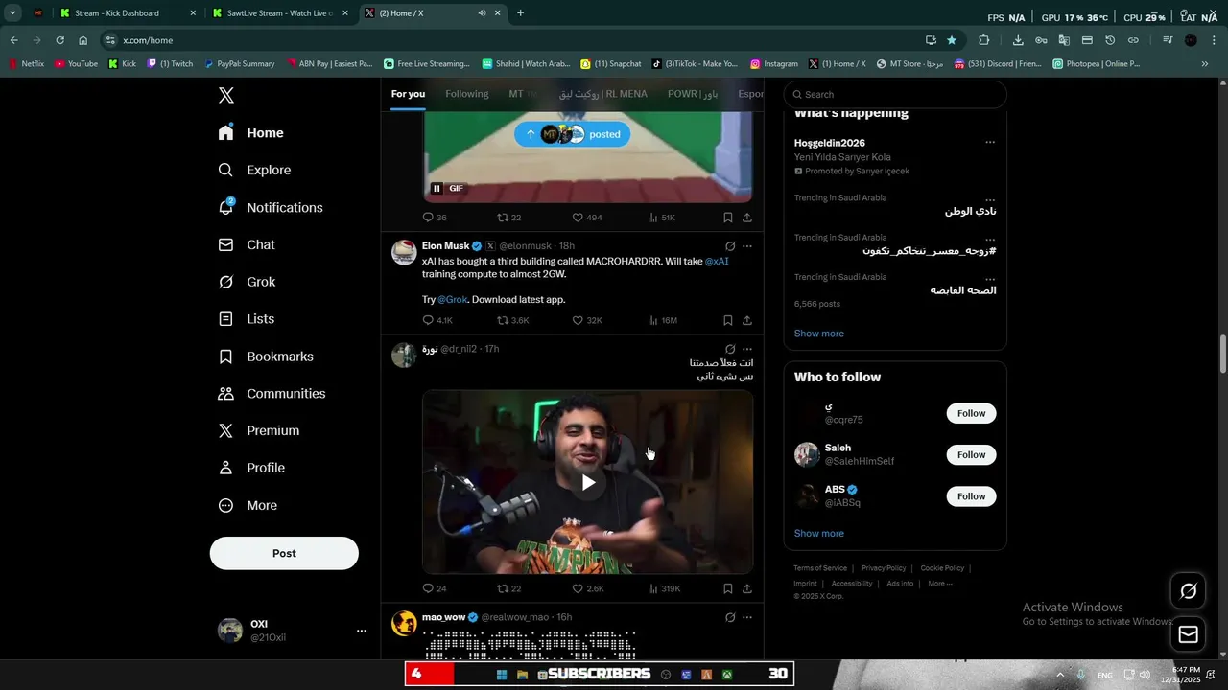This screenshot has height=690, width=1228.
Task: Bookmark this page with the star icon
Action: click(x=951, y=40)
